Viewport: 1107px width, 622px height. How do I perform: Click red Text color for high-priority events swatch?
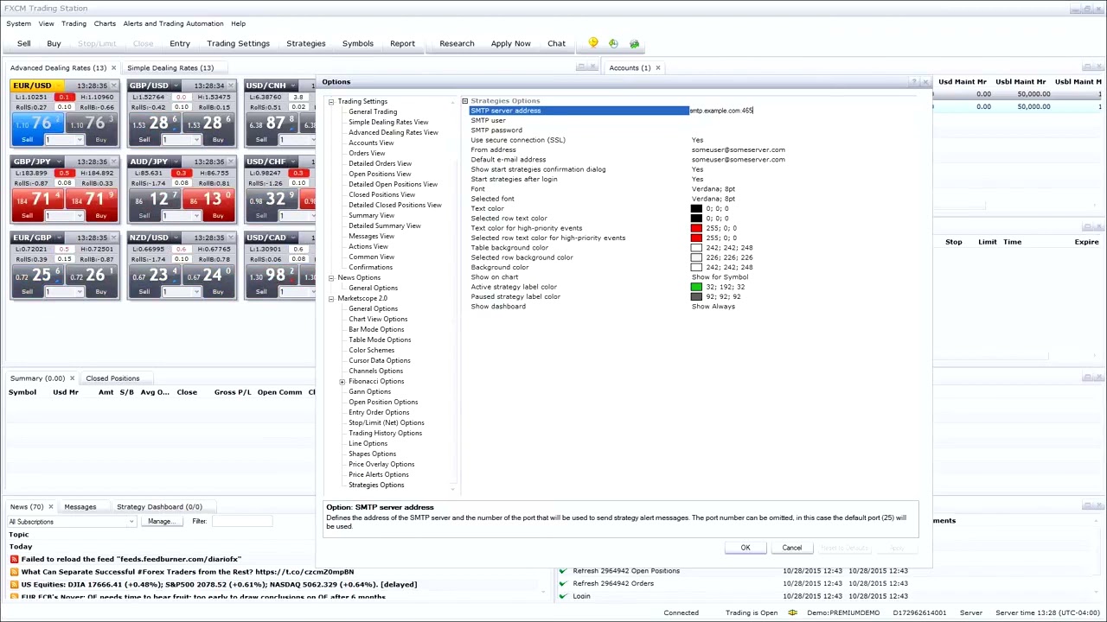pyautogui.click(x=696, y=228)
